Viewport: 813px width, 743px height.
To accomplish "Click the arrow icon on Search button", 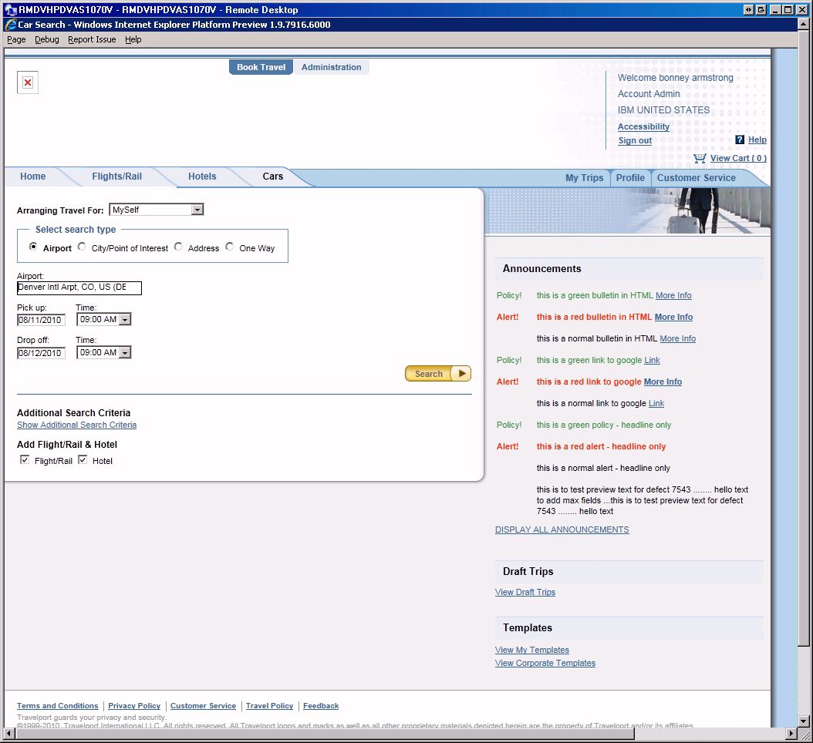I will [x=461, y=374].
